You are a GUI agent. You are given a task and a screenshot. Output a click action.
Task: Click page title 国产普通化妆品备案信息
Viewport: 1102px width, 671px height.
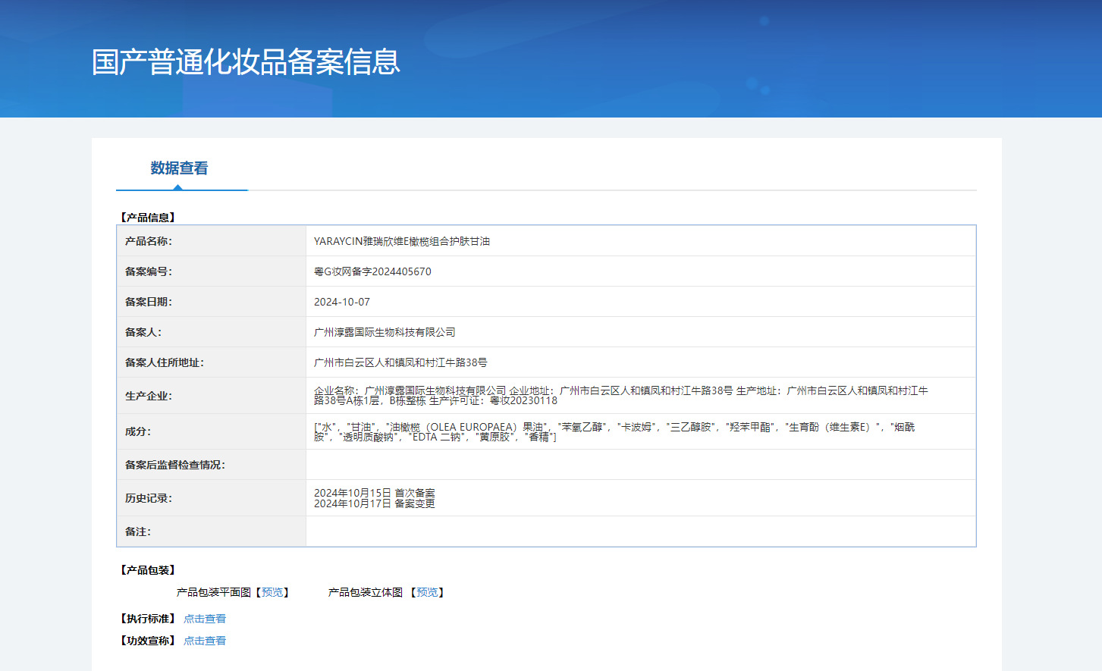(246, 62)
